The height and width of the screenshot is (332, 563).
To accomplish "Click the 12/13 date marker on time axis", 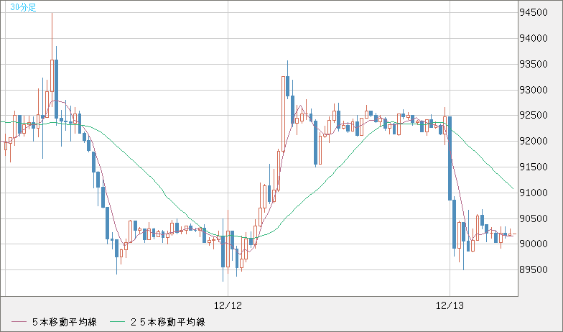I will (x=450, y=306).
